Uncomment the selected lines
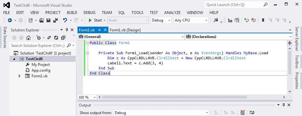Image resolution: width=302 pixels, height=116 pixels. (x=254, y=20)
